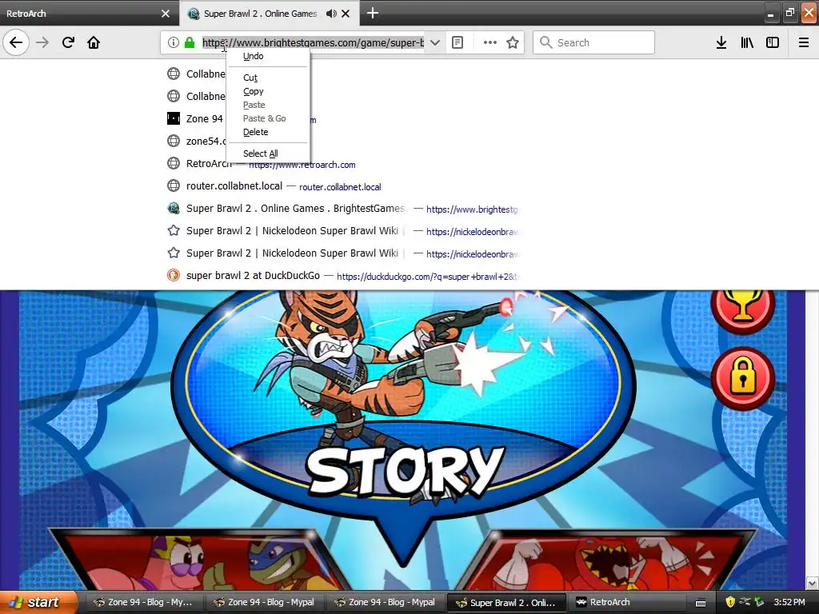
Task: Click the 3:52 PM clock
Action: tap(789, 602)
